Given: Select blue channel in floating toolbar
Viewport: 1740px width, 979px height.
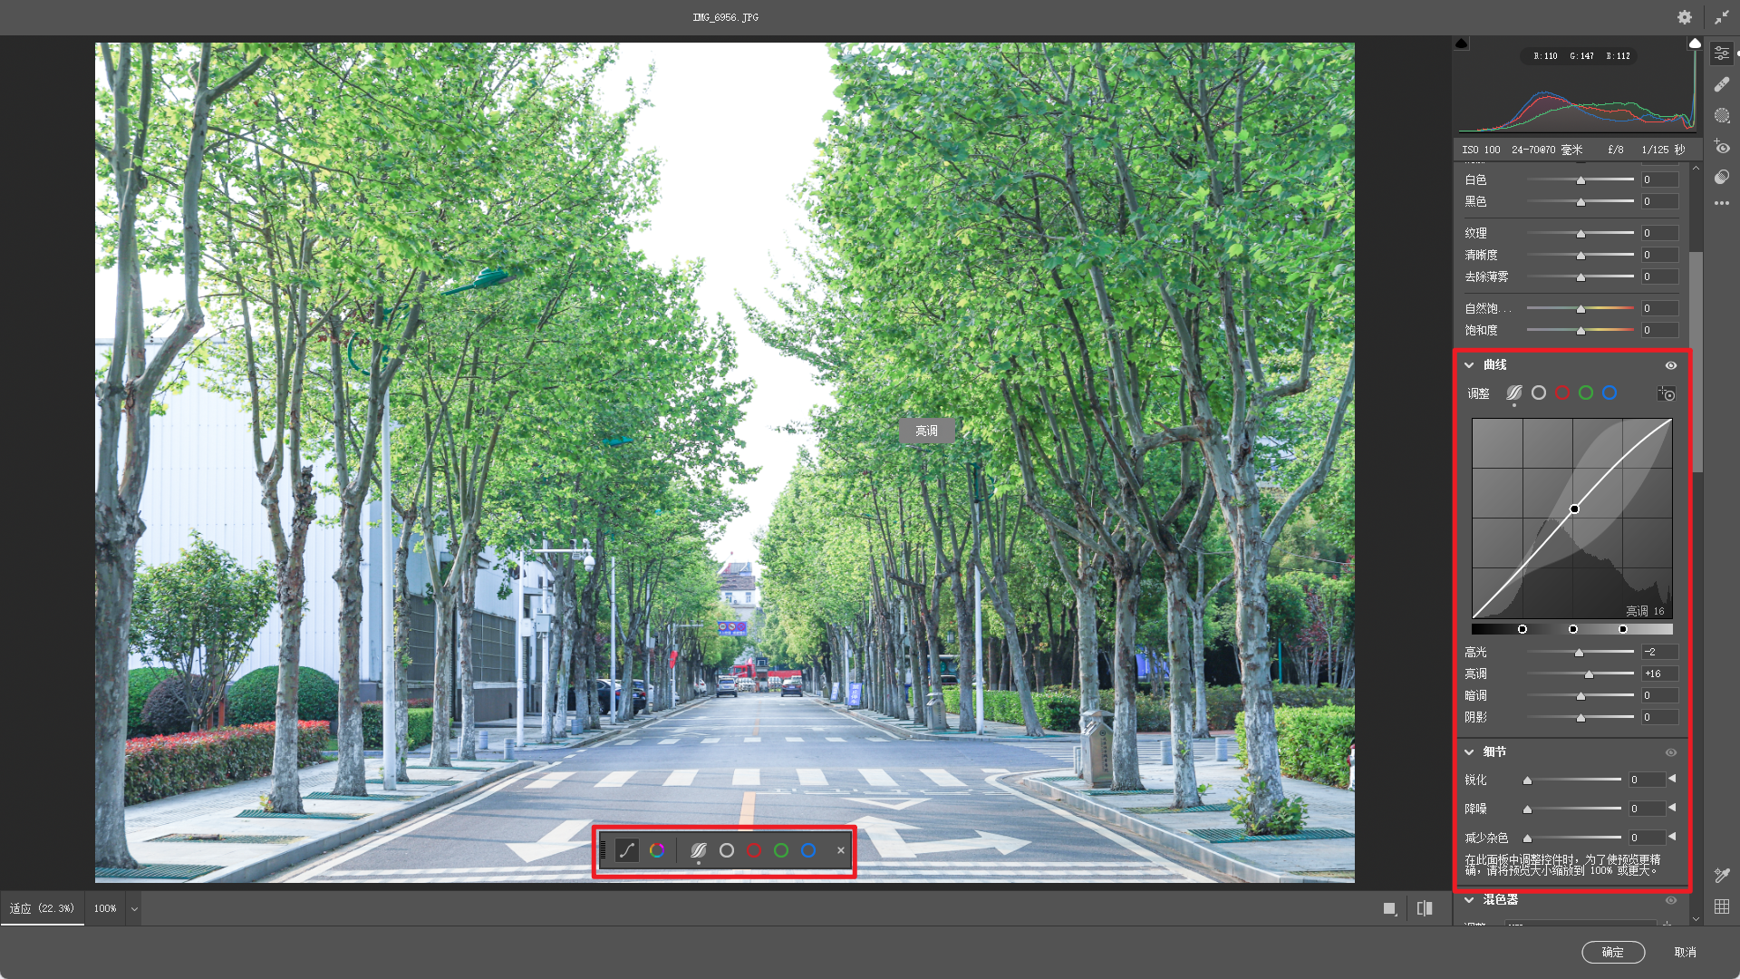Looking at the screenshot, I should pos(808,850).
